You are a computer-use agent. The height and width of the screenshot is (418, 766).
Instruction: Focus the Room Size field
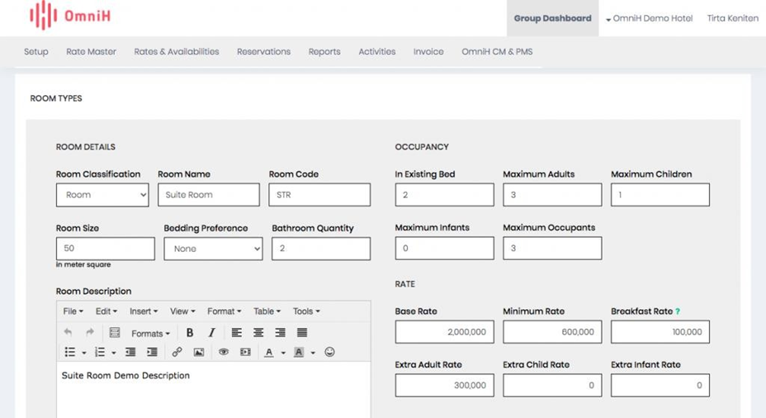coord(106,249)
